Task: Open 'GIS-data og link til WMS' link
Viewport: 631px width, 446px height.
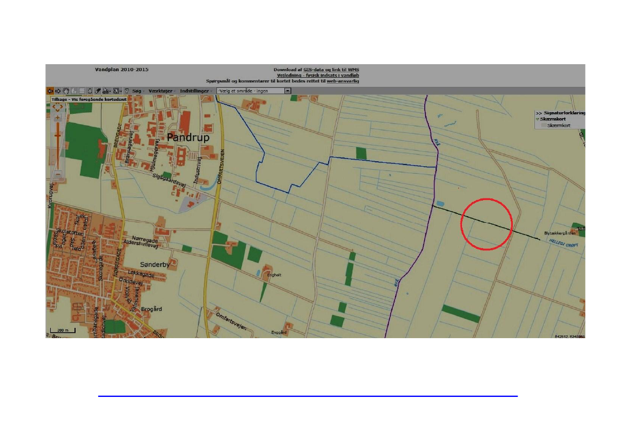Action: click(x=331, y=70)
